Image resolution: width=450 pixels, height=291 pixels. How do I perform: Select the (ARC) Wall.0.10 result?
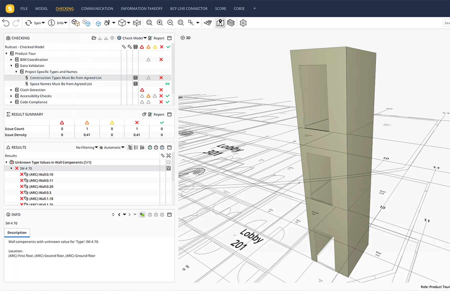(x=41, y=174)
